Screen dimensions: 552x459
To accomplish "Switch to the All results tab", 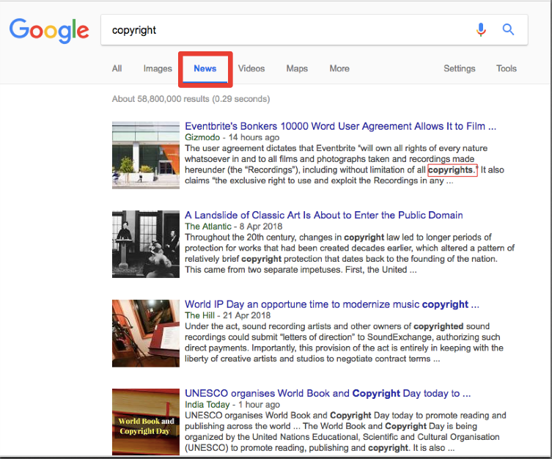I will [x=117, y=69].
